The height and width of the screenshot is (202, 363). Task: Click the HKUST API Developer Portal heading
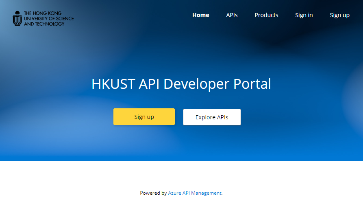point(181,84)
